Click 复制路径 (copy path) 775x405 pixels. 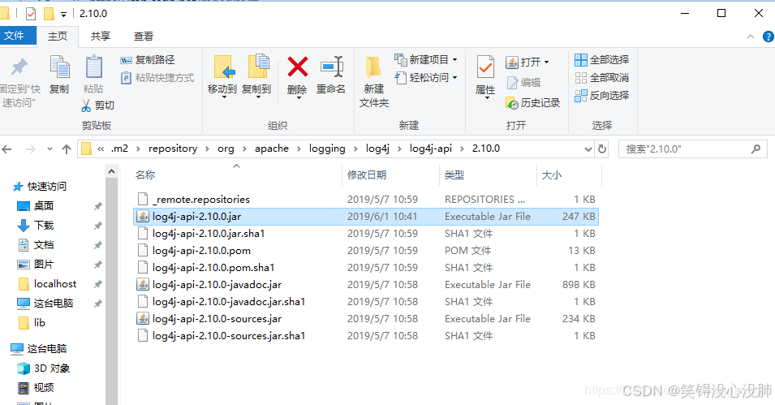147,60
